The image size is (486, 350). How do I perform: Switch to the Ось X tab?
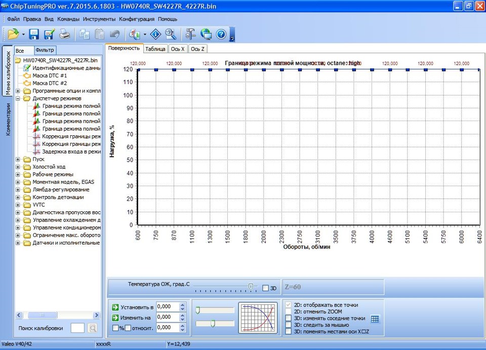pos(178,49)
